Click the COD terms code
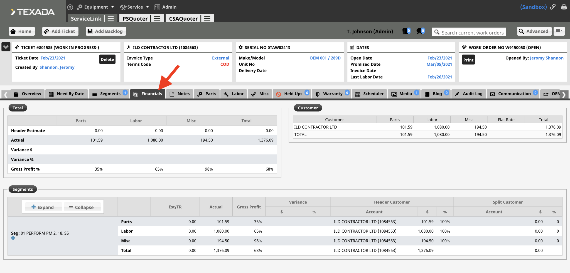Screen dimensions: 570x273 click(x=225, y=64)
